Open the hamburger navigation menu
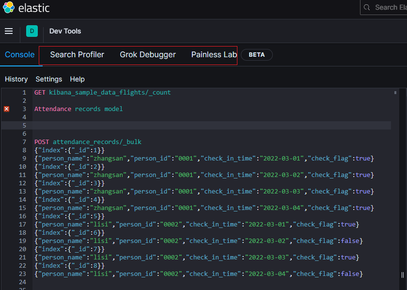The height and width of the screenshot is (290, 407). tap(9, 31)
